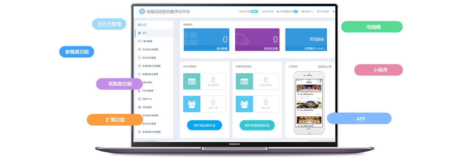This screenshot has width=474, height=158.
Task: Click the form icon in 观众信息概览 panel
Action: (192, 81)
